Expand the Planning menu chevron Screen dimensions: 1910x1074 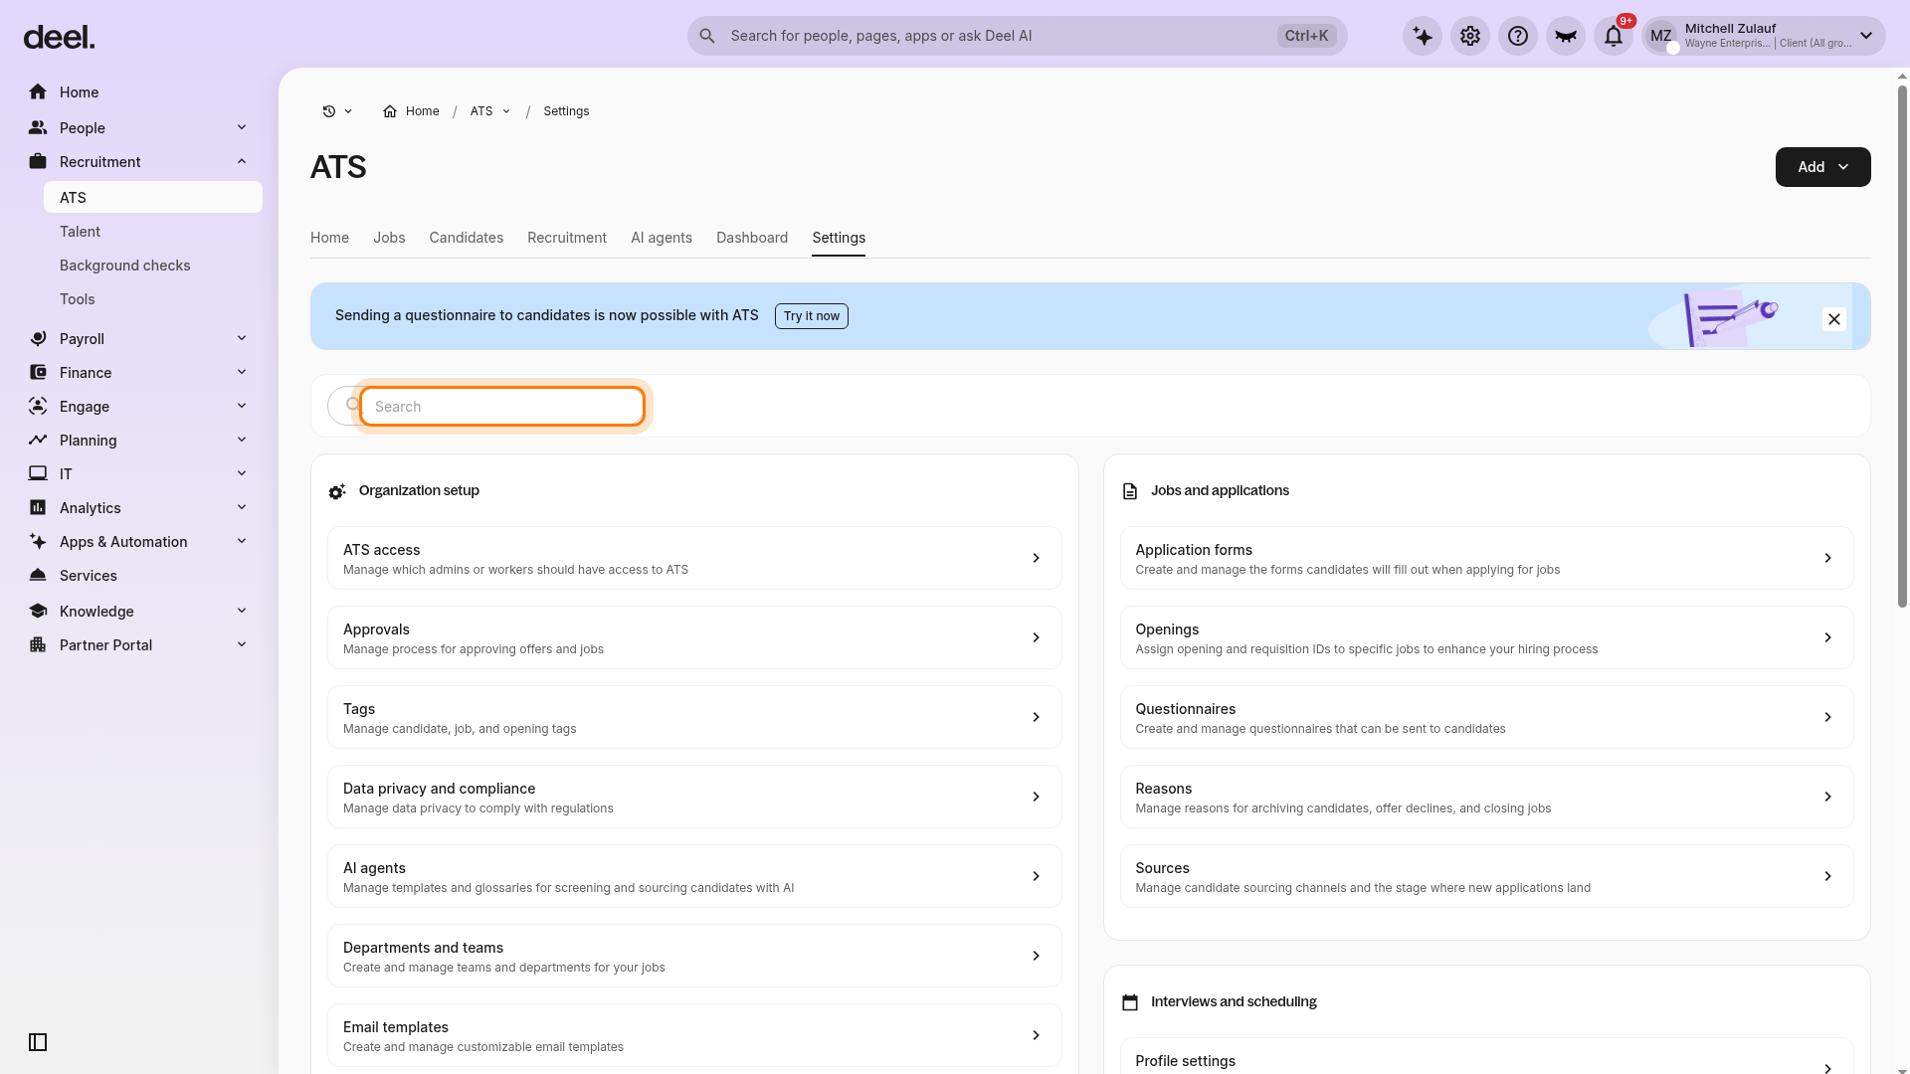[x=242, y=441]
